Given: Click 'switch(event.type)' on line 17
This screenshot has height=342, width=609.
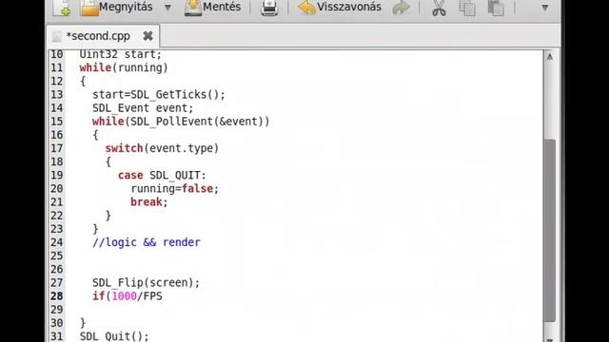Looking at the screenshot, I should [162, 148].
